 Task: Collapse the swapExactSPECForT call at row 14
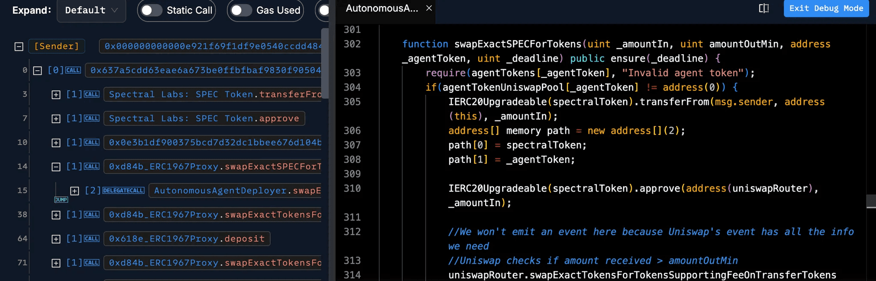tap(56, 167)
